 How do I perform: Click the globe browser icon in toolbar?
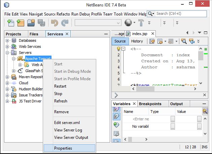click(128, 23)
